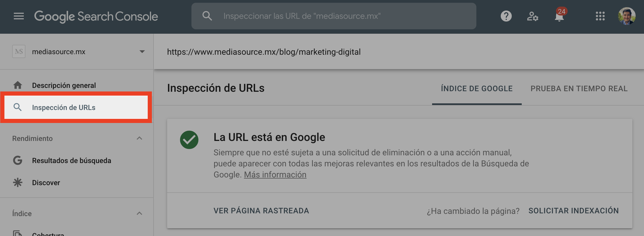Switch to Prueba en tiempo real tab
This screenshot has width=644, height=236.
[579, 88]
